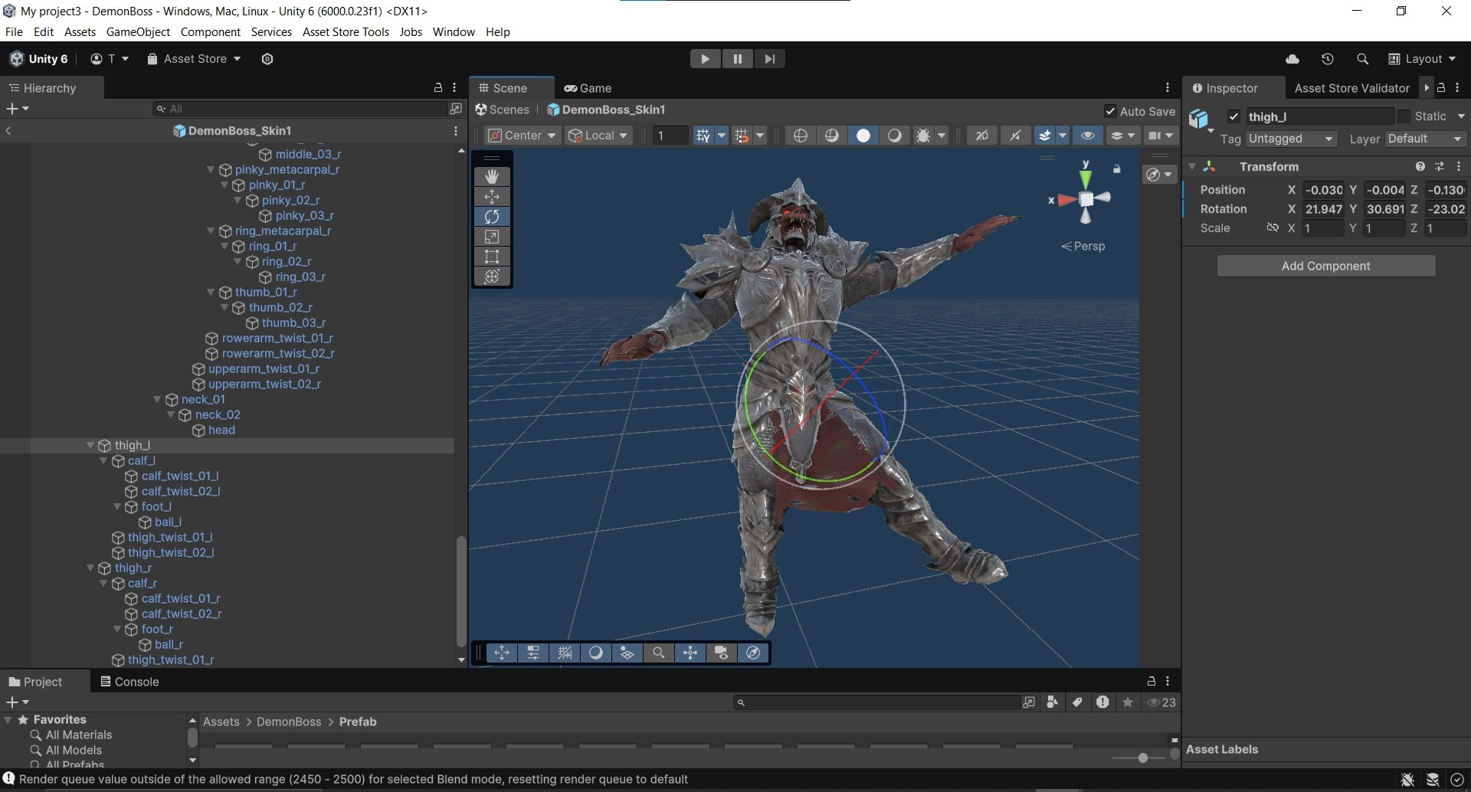Toggle the Auto Save checkbox
The image size is (1471, 792).
[x=1110, y=111]
